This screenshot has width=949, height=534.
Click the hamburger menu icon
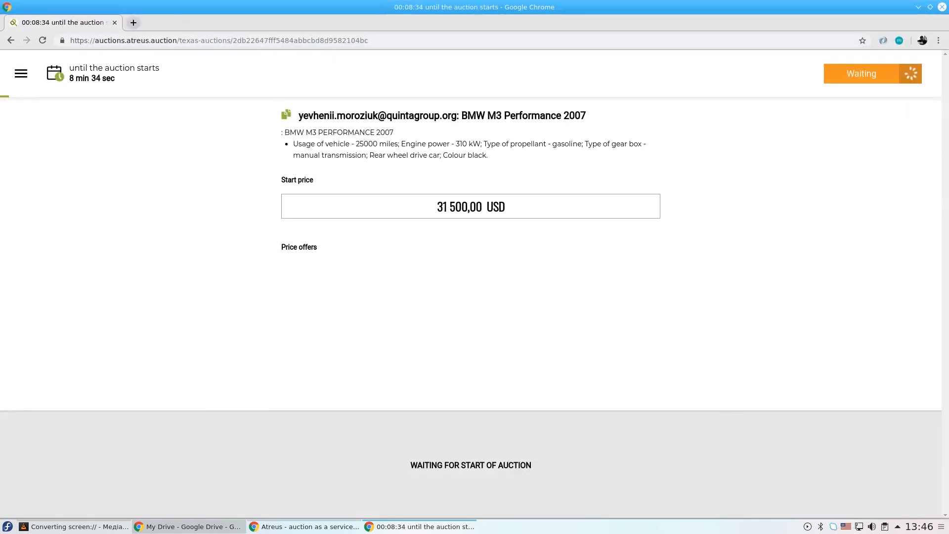[x=21, y=73]
